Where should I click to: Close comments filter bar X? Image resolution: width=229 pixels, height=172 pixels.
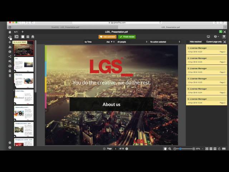tap(225, 42)
